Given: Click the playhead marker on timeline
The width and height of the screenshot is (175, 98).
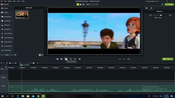Looking at the screenshot, I should (22, 65).
